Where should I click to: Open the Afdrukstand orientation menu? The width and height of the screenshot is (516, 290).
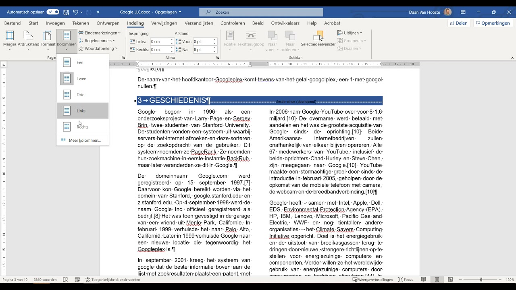[28, 41]
